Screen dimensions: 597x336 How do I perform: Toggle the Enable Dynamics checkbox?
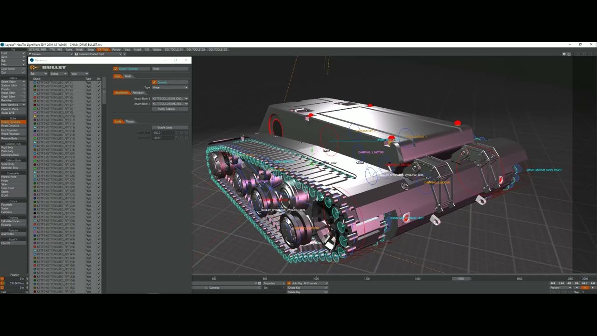[116, 69]
